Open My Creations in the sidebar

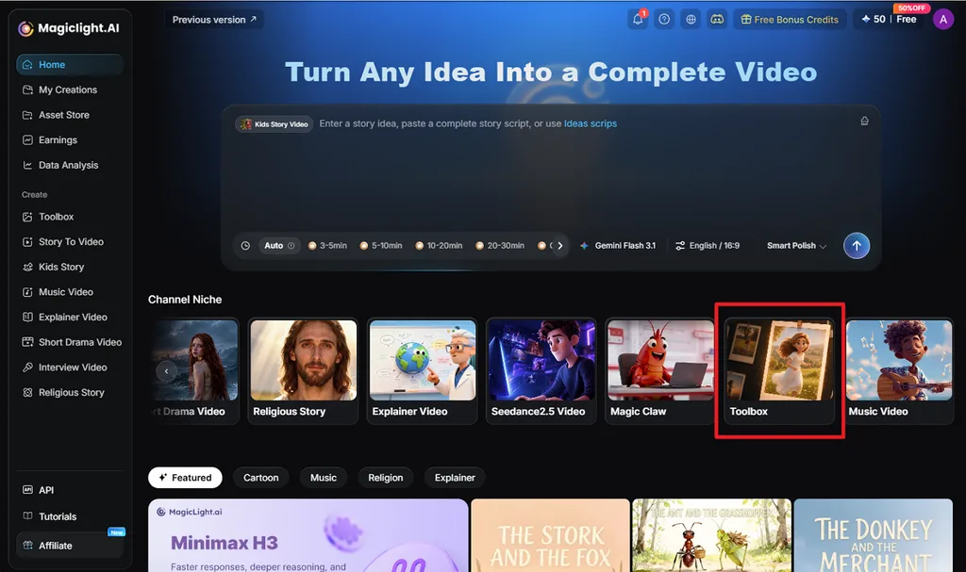pyautogui.click(x=70, y=90)
